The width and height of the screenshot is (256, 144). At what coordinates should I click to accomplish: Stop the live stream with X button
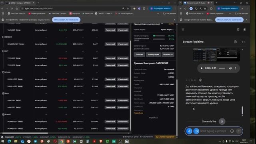point(222,122)
